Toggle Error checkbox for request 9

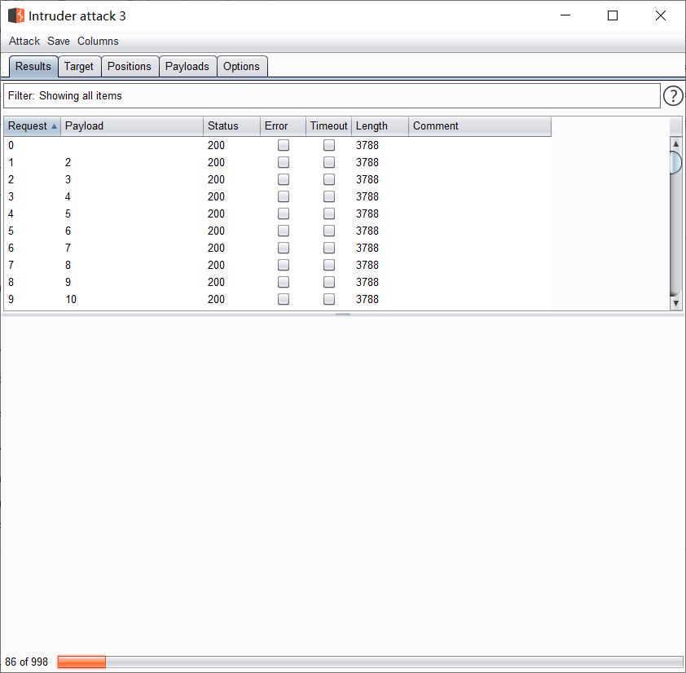coord(284,299)
